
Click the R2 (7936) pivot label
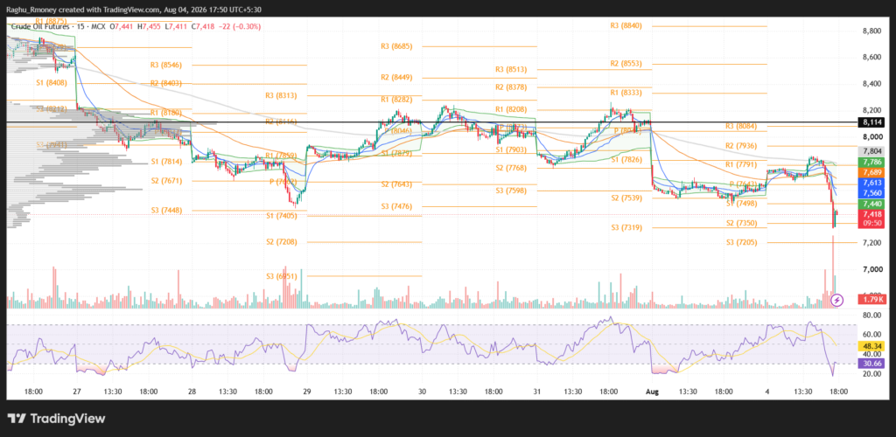[x=743, y=145]
